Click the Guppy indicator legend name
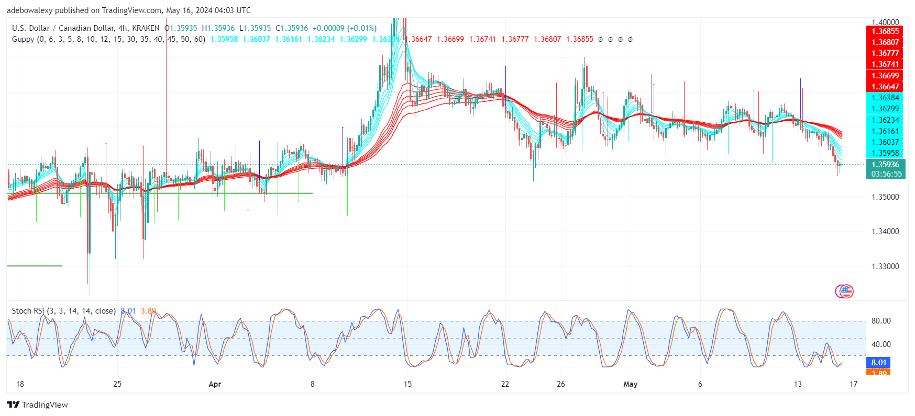Screen dimensions: 915x416 click(x=24, y=39)
